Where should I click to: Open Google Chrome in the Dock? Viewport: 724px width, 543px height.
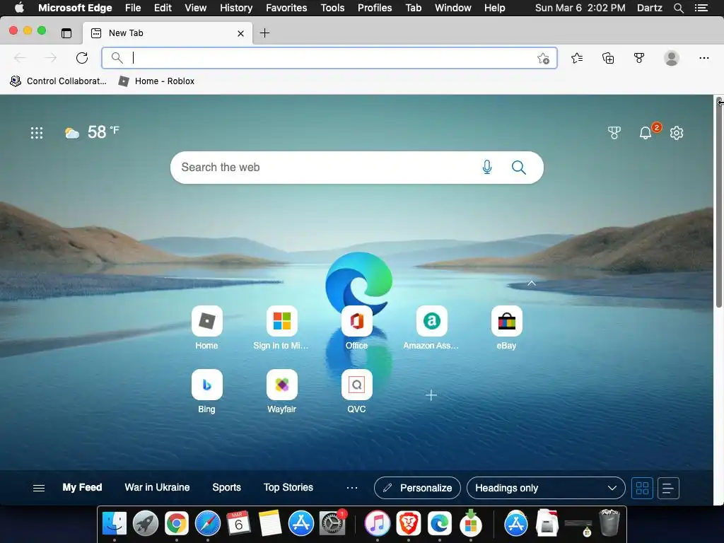coord(176,523)
